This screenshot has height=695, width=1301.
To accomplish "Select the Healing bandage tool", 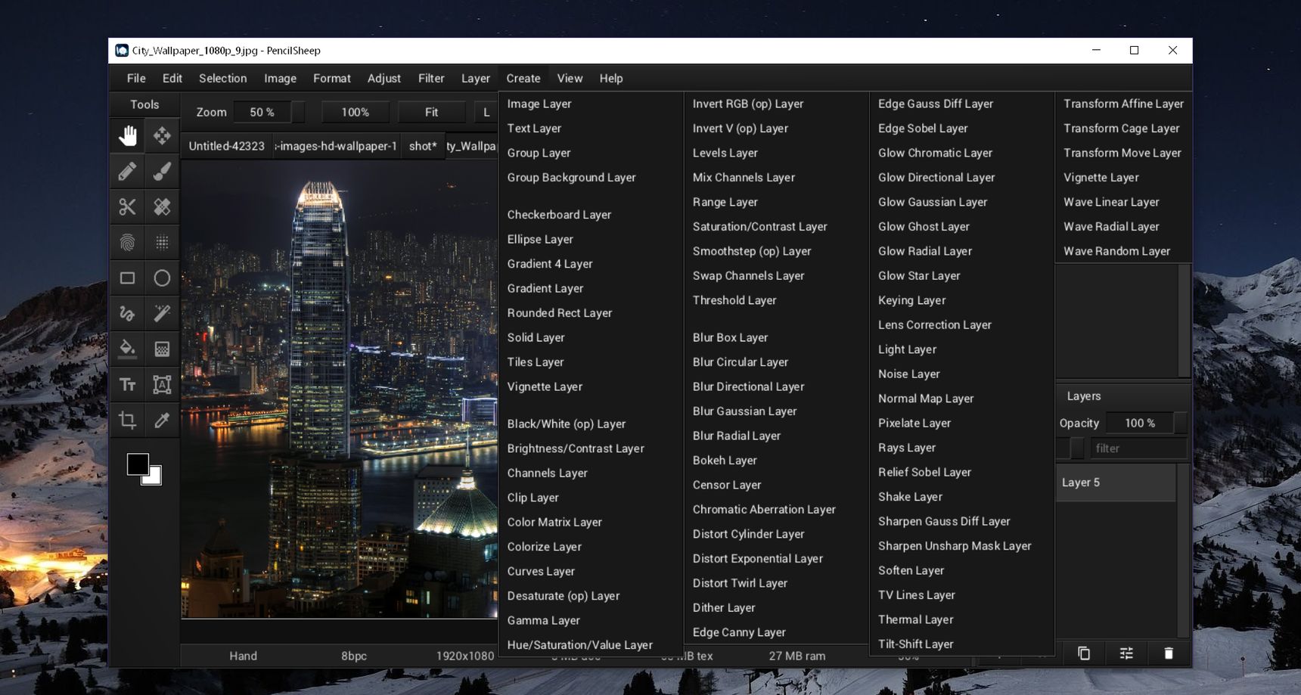I will 162,206.
